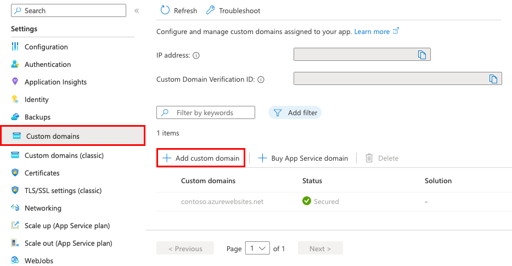
Task: Go to Authentication settings
Action: pyautogui.click(x=48, y=64)
